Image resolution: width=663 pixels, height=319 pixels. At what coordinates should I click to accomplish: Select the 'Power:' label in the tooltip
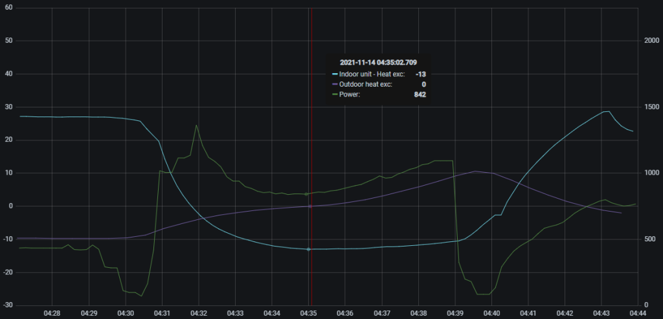click(350, 95)
